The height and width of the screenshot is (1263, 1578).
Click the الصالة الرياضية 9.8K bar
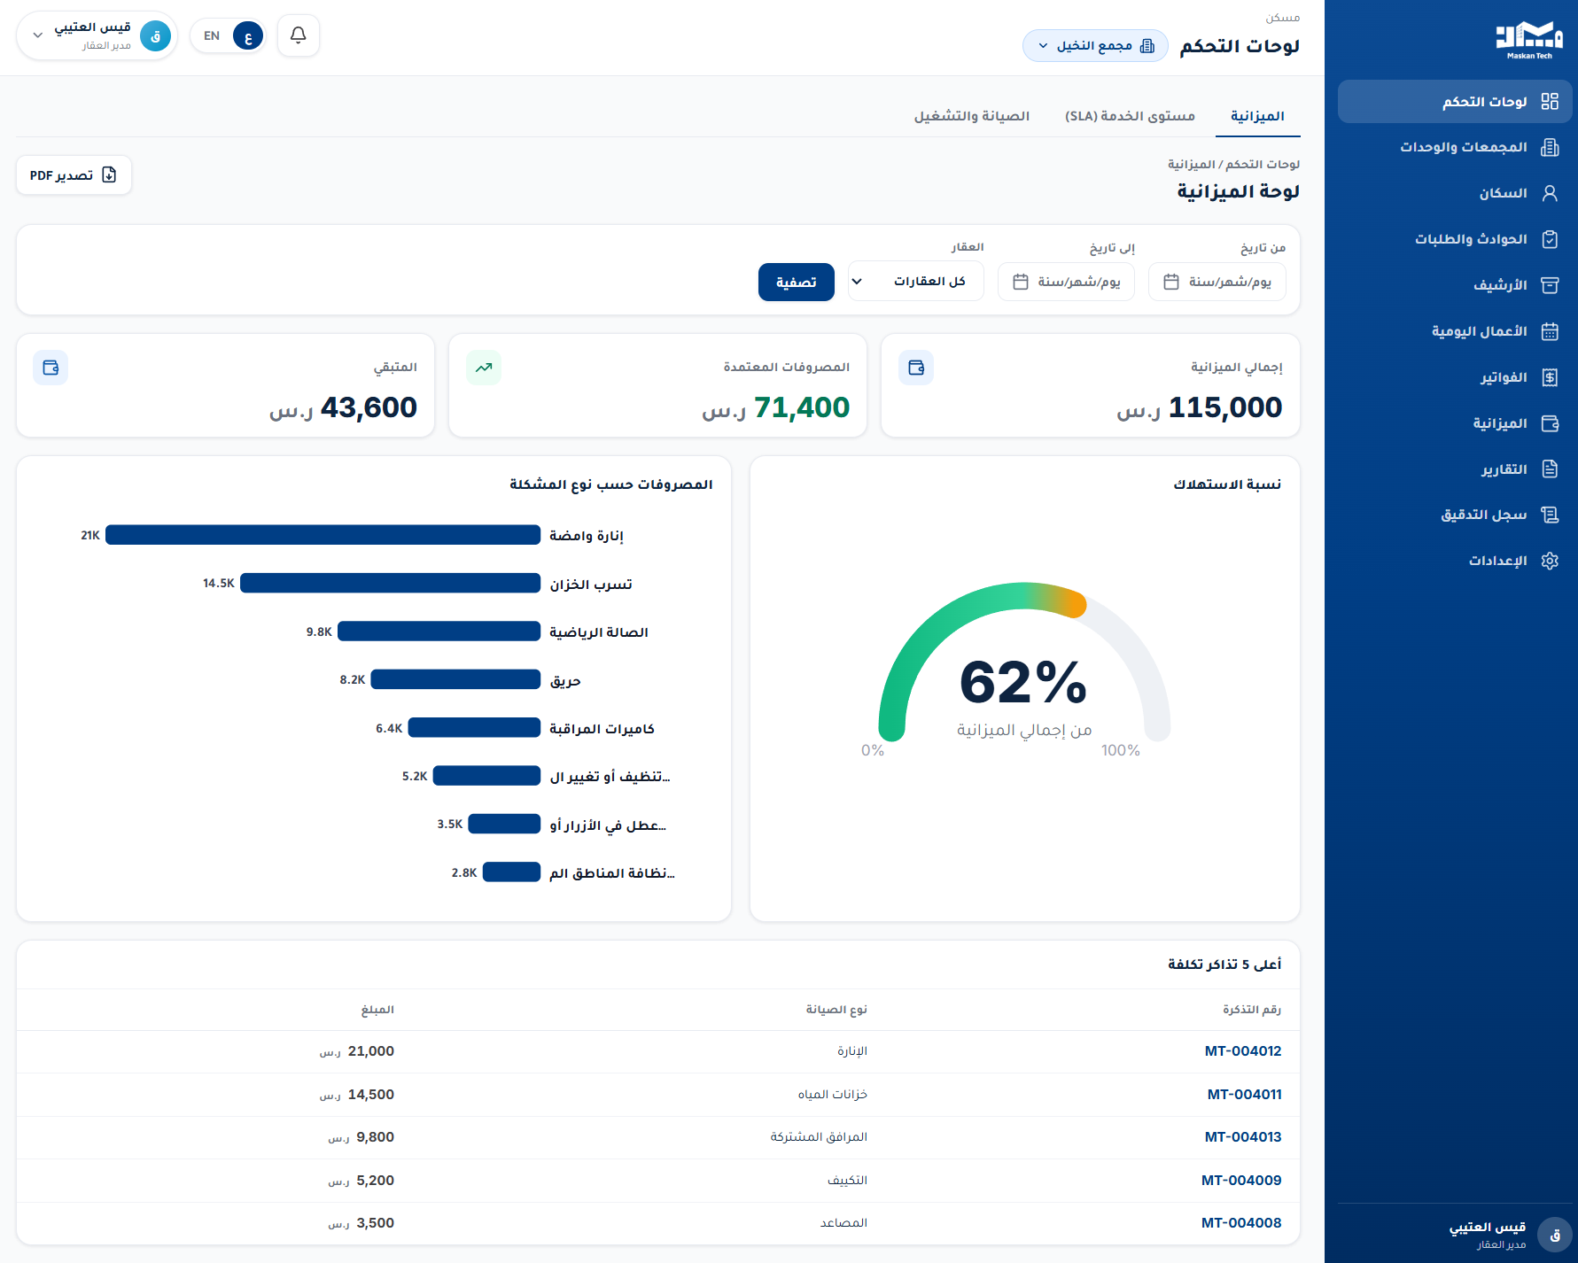(x=439, y=631)
